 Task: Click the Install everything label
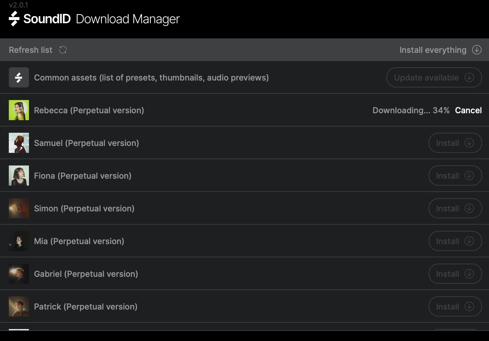433,50
